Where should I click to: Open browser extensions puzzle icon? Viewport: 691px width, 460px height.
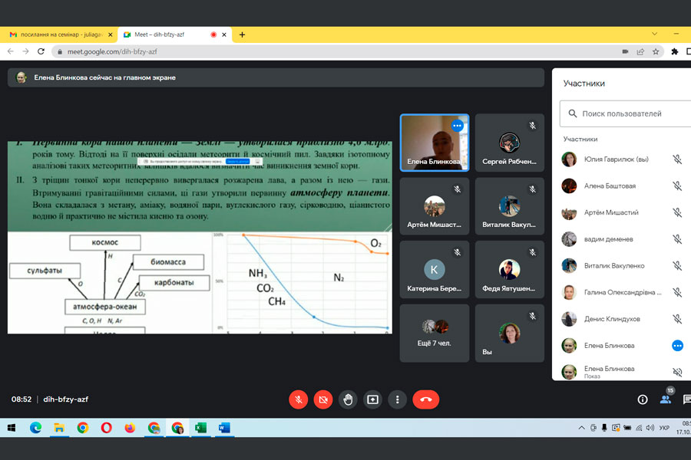tap(675, 51)
